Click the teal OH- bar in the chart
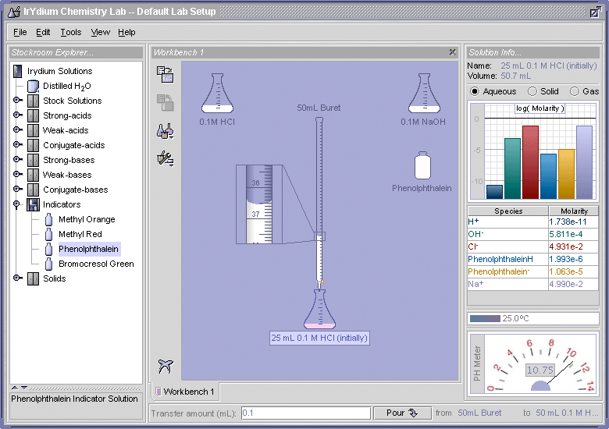This screenshot has width=609, height=429. (x=512, y=168)
